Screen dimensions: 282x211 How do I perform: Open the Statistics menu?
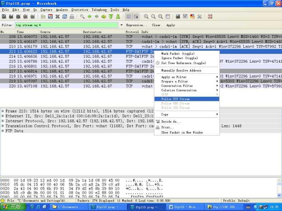80,10
